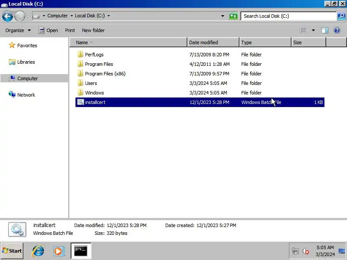Screen dimensions: 347x260
Task: Click the 5:05 AM clock in tray
Action: 325,247
